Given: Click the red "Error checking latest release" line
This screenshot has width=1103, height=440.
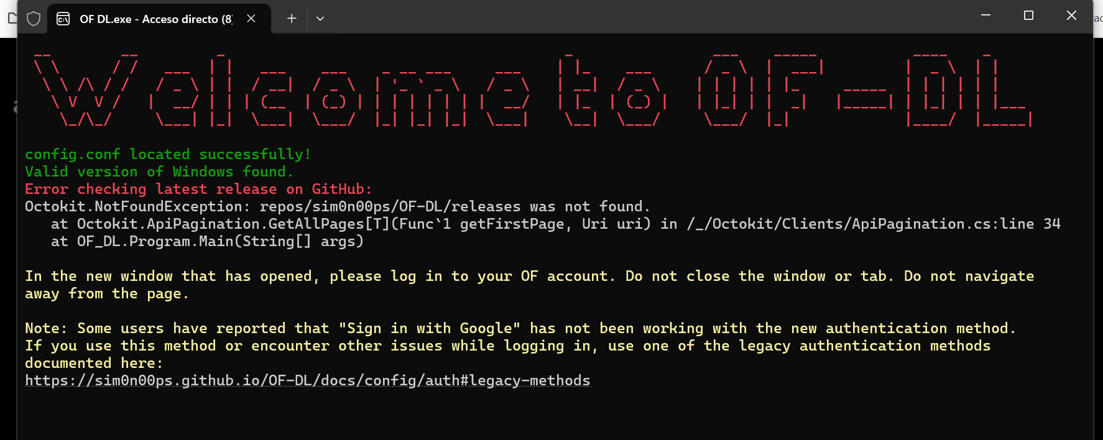Looking at the screenshot, I should [x=198, y=189].
